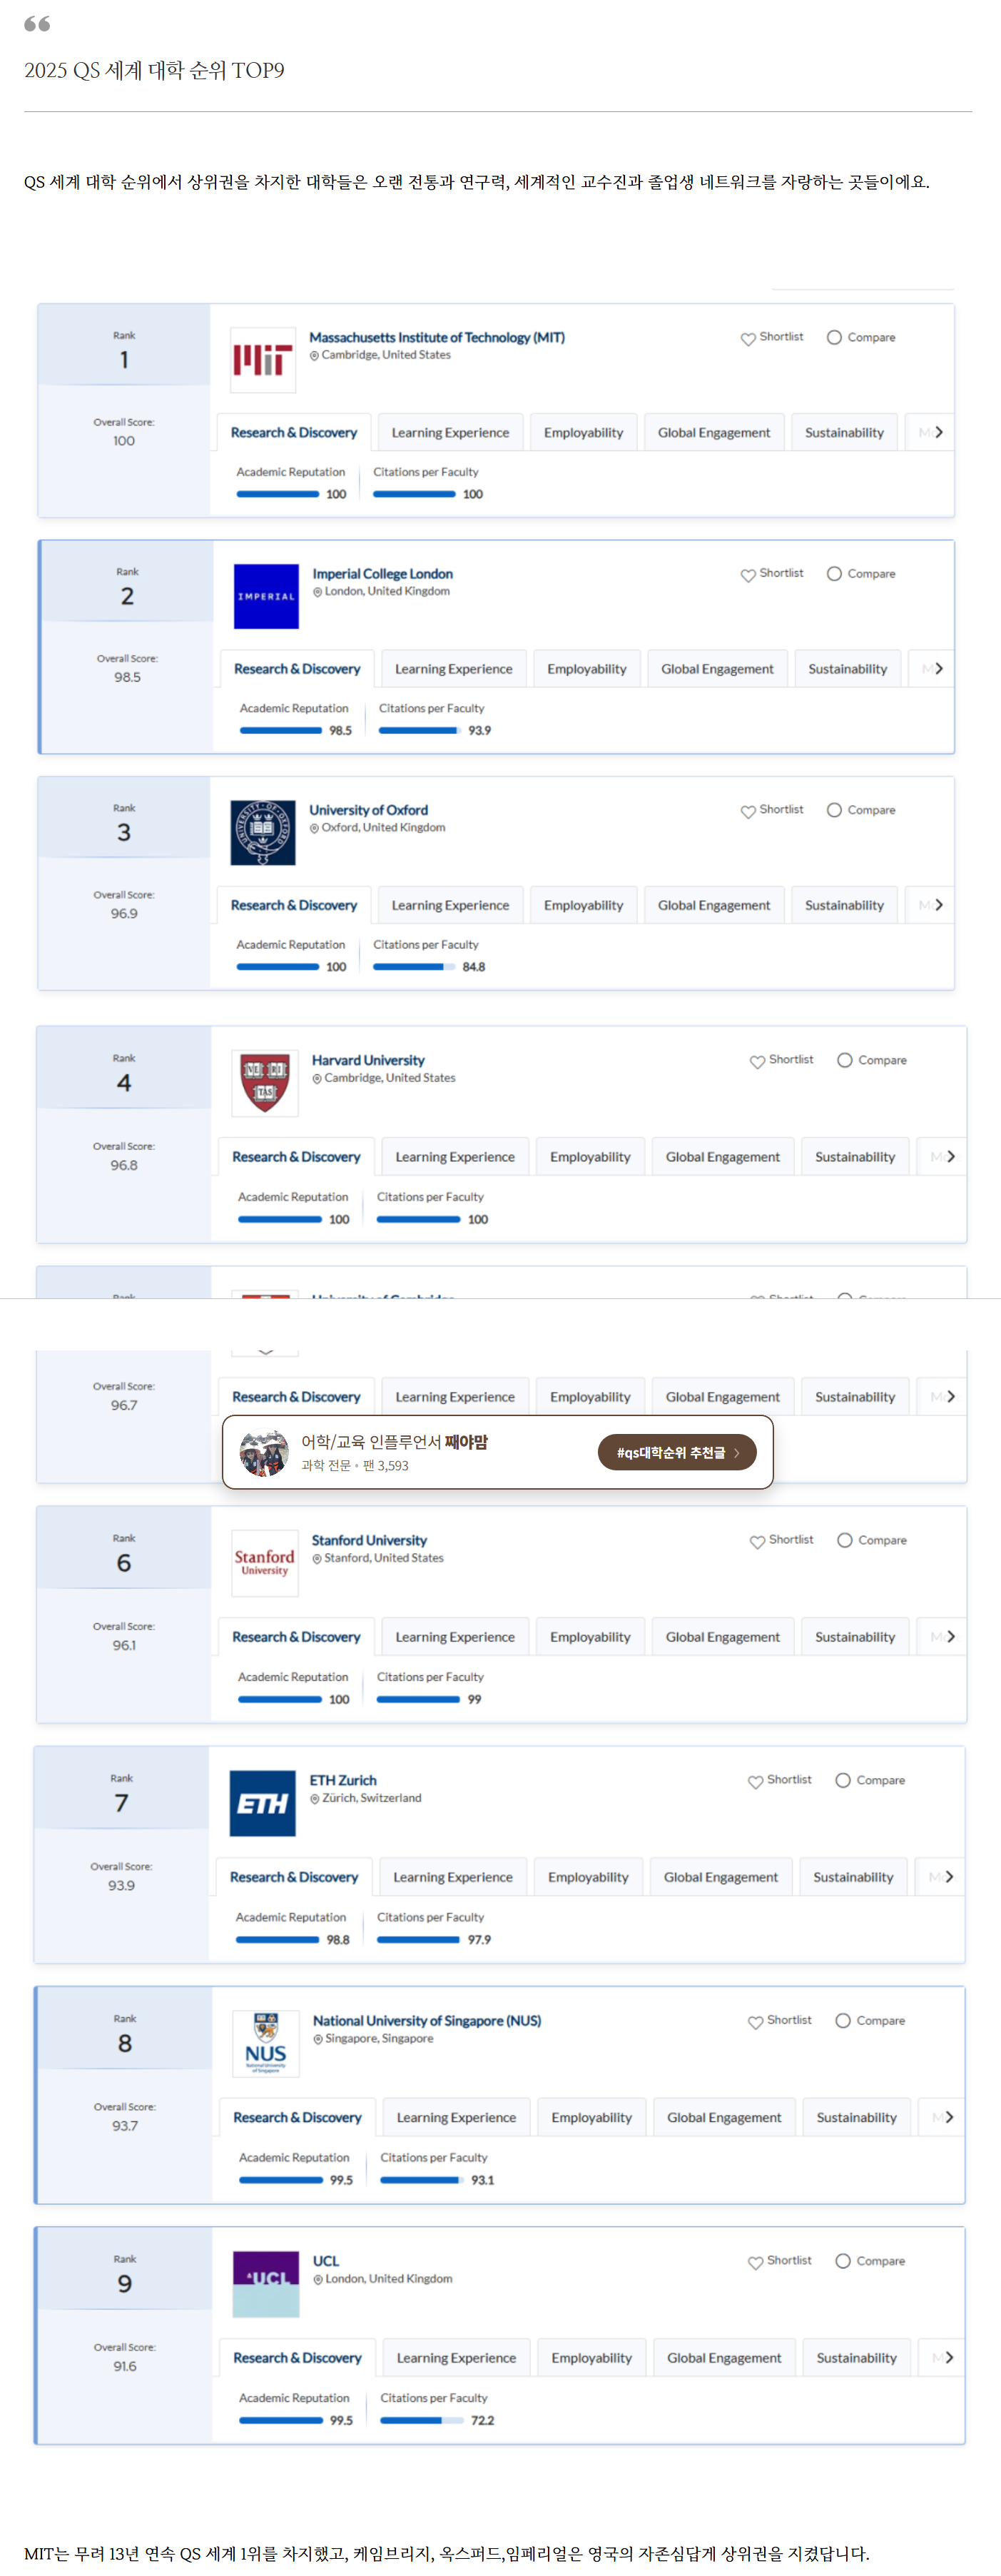Click UCL Citations per Faculty score bar
The width and height of the screenshot is (1001, 2576).
[x=422, y=2420]
